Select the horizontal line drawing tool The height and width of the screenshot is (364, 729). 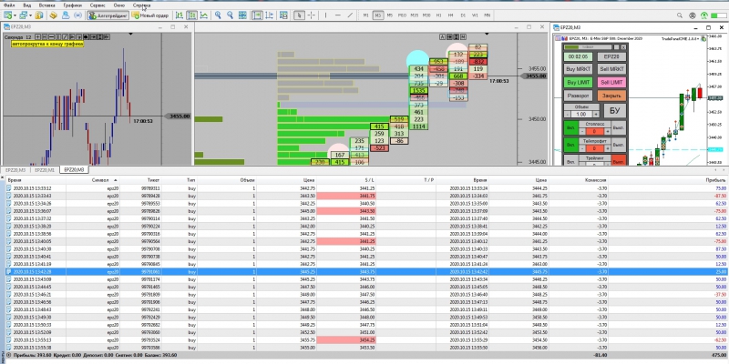coord(338,15)
